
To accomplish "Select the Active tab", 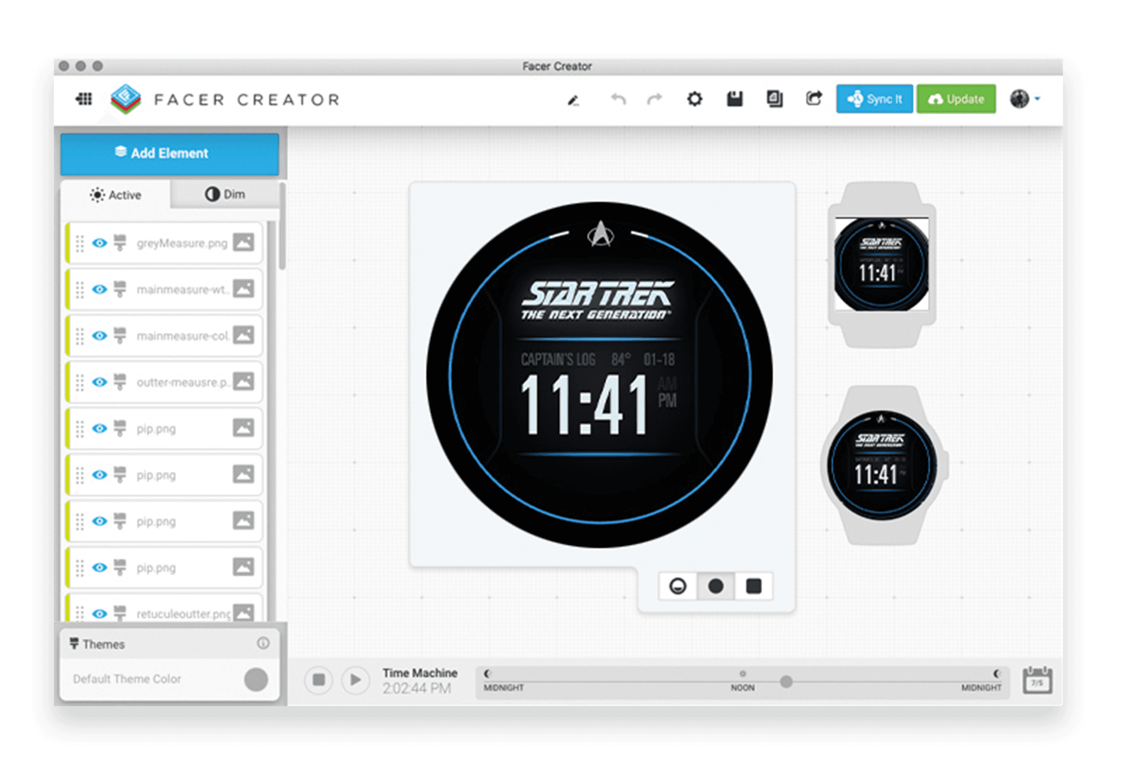I will coord(115,195).
